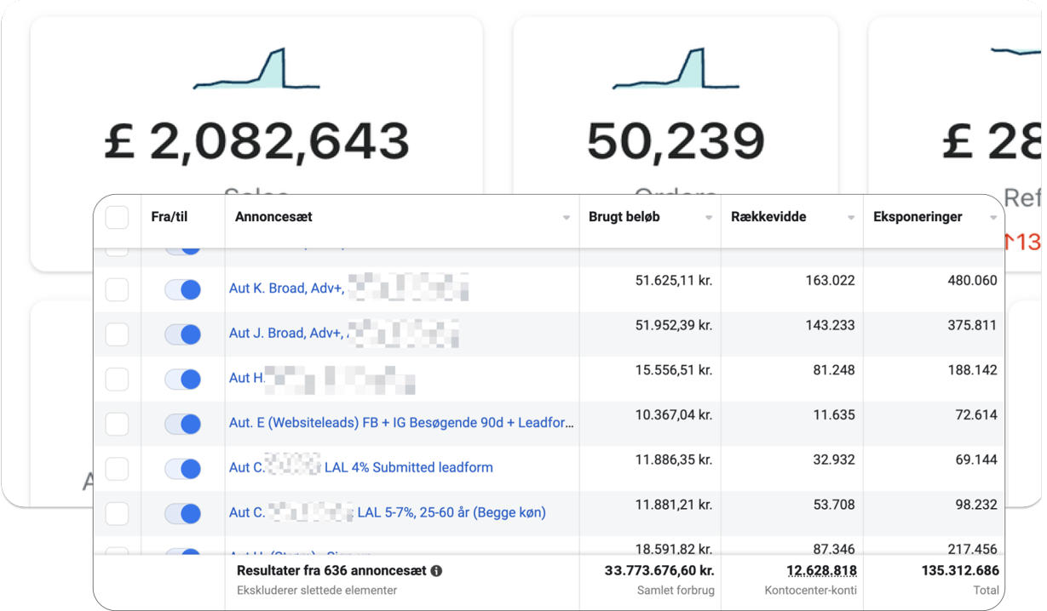Toggle off the Aut J. Broad ad set
This screenshot has width=1047, height=611.
pos(182,334)
